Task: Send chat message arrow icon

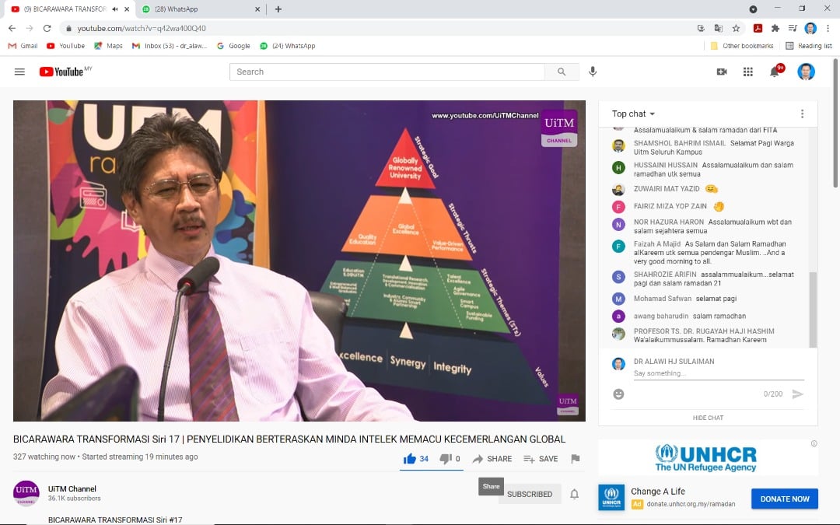Action: click(798, 394)
